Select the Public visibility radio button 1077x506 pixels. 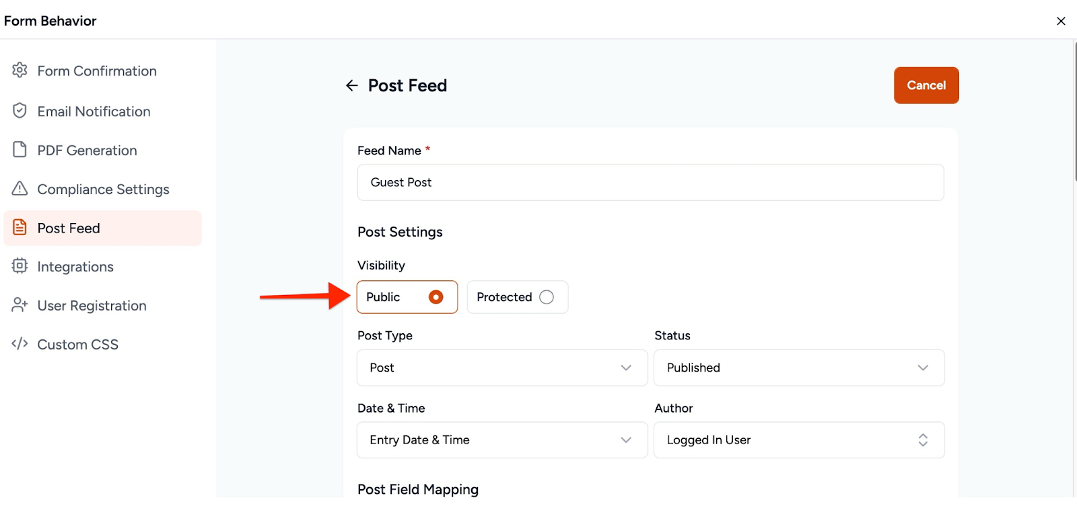[x=436, y=296]
